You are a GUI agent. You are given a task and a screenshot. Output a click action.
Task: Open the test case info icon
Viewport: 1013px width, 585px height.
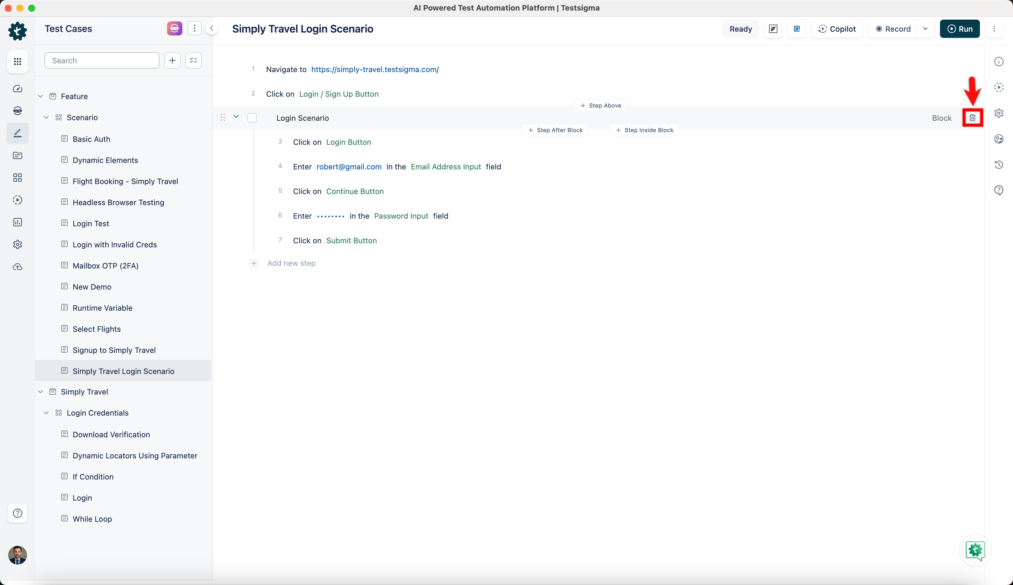pos(999,62)
